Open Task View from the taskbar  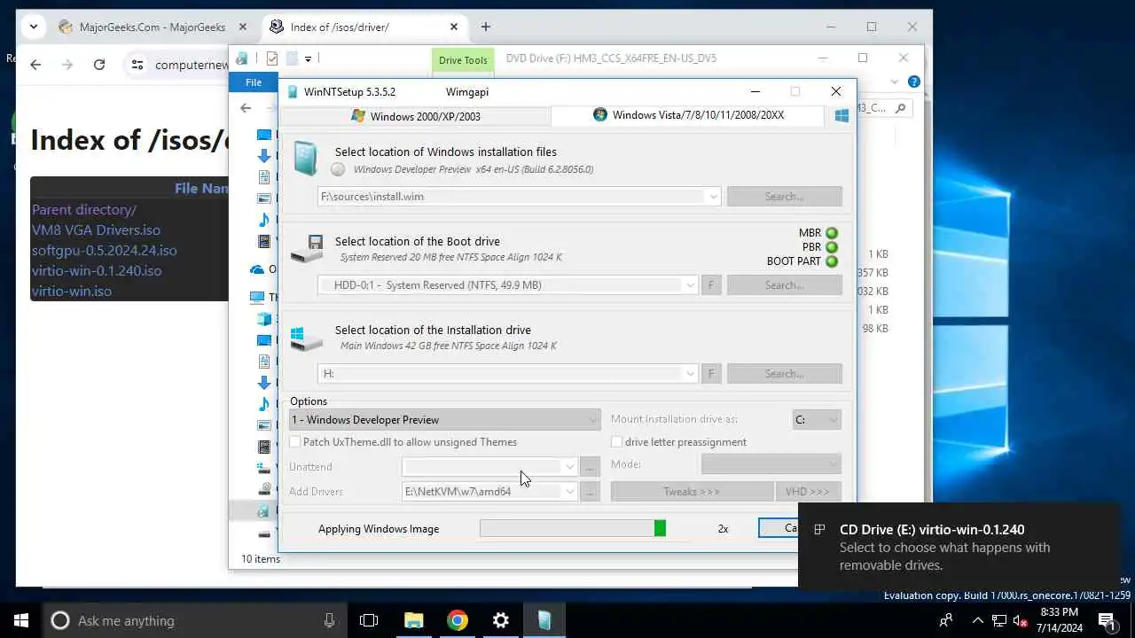(369, 620)
